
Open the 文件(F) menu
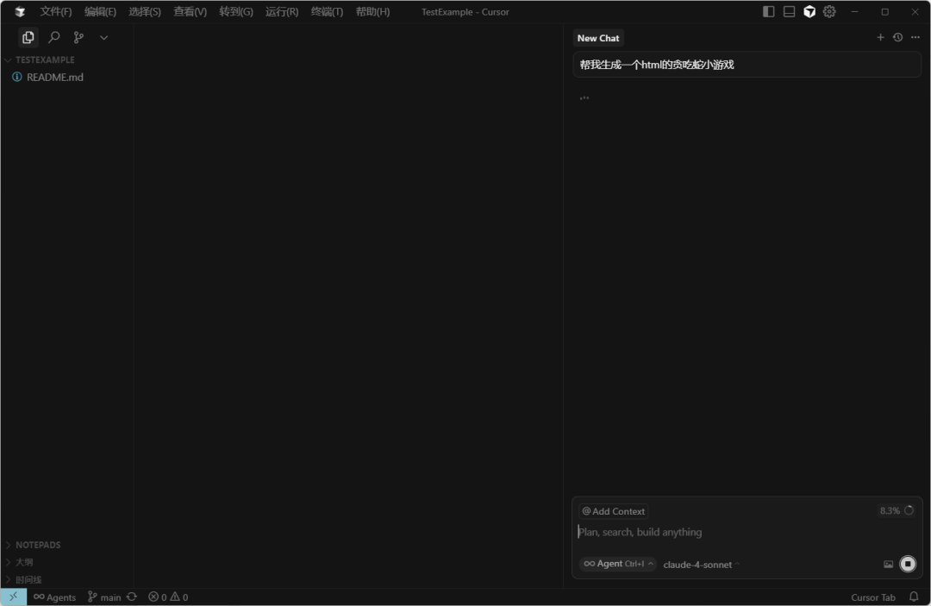(x=55, y=12)
